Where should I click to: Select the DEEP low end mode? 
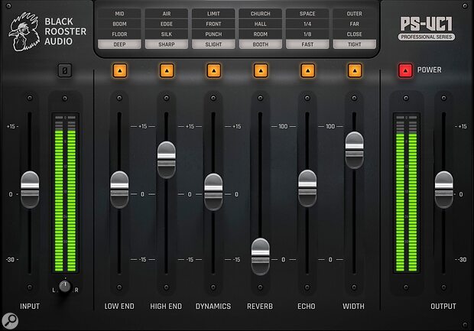coord(119,44)
